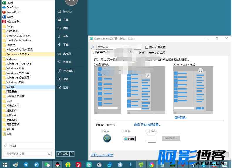Open the Haali Media Splitter folder

click(28, 40)
